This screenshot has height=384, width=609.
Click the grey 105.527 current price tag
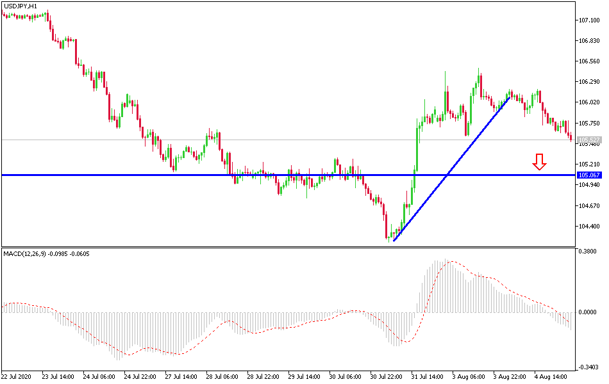coord(589,140)
